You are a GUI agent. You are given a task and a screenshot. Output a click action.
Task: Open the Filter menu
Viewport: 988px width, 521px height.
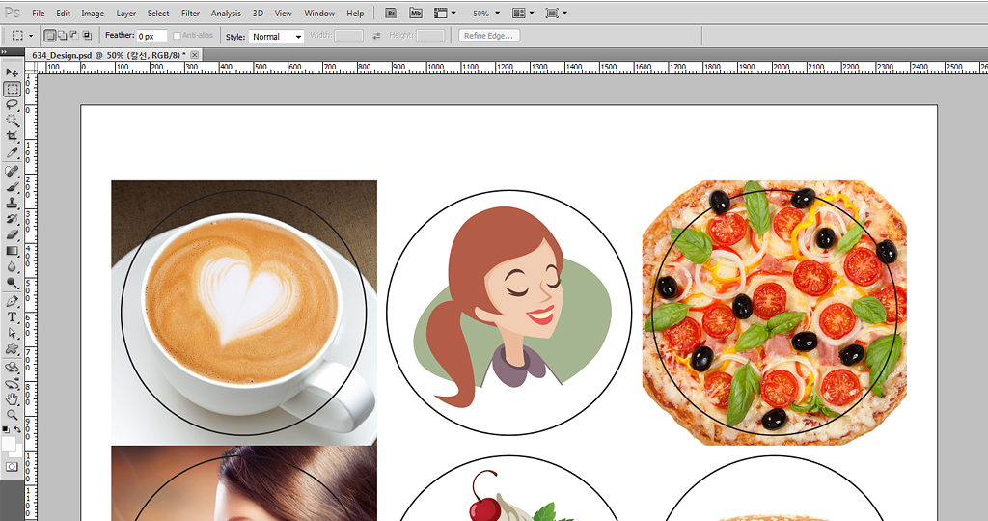coord(190,14)
